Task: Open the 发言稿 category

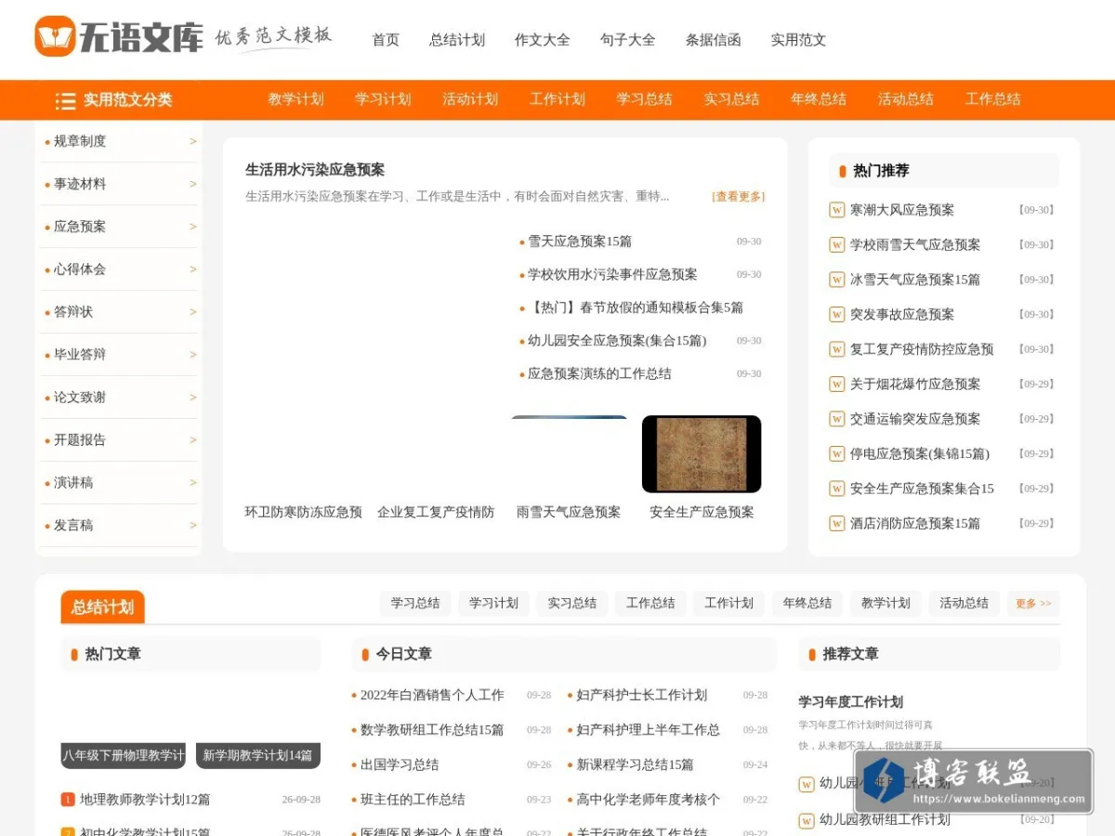Action: coord(73,526)
